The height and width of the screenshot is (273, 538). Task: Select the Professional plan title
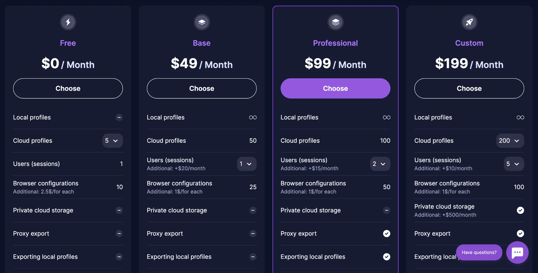[335, 43]
